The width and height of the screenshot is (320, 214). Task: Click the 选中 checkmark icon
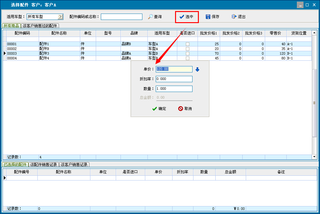(x=182, y=17)
